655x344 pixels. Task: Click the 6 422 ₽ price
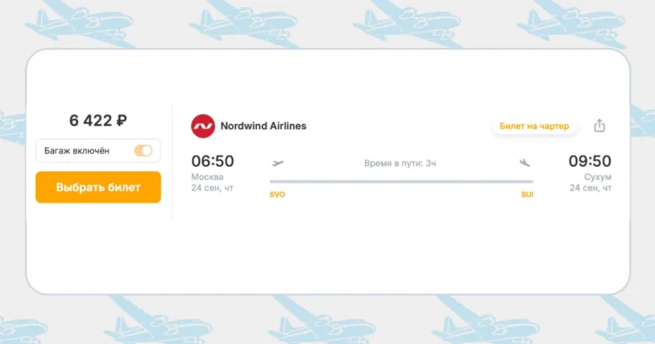pos(98,120)
